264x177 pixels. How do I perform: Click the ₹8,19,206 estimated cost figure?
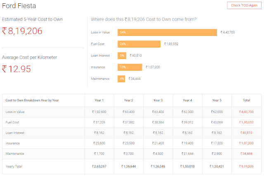coord(22,31)
